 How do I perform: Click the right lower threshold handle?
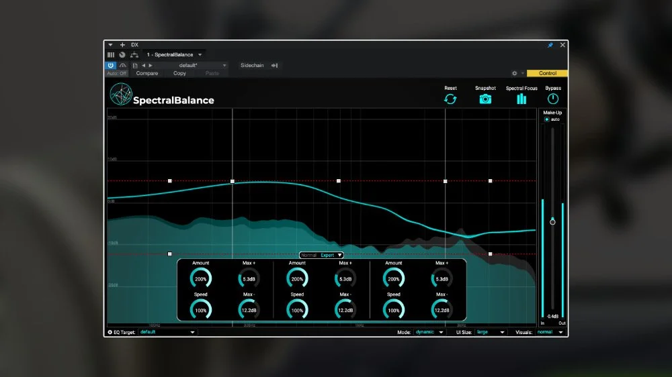[x=491, y=254]
